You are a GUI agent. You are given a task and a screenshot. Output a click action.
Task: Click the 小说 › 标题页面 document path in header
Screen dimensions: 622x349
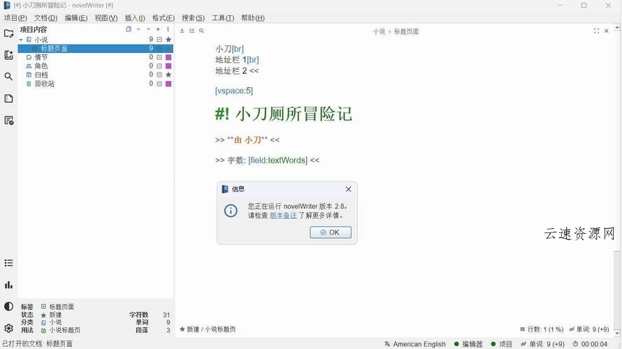pos(396,31)
